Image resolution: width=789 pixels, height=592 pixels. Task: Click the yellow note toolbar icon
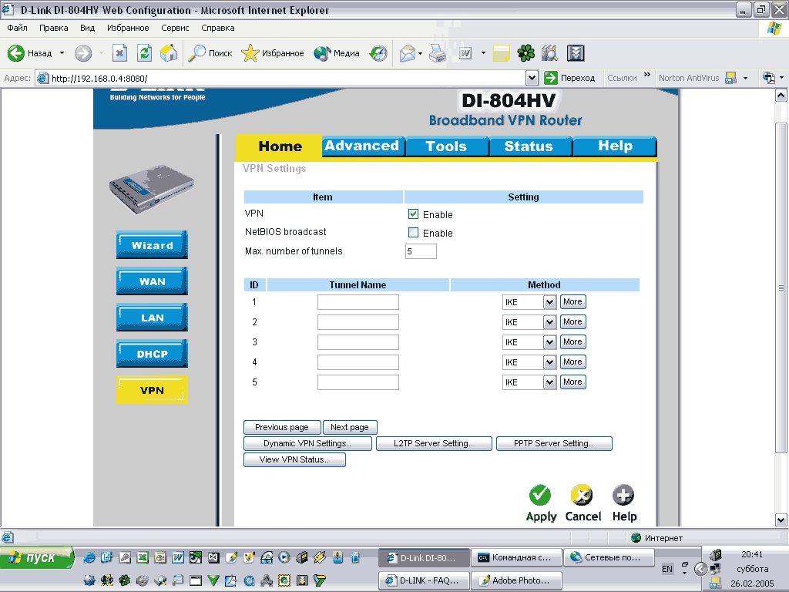501,53
